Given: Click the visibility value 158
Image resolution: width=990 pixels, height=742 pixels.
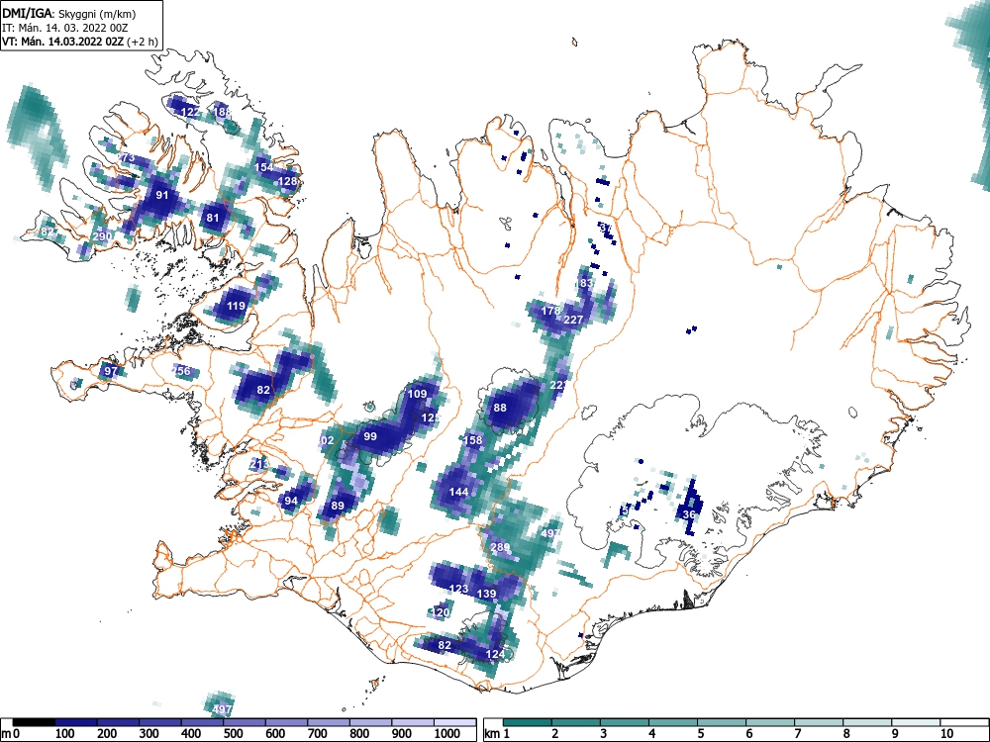Looking at the screenshot, I should pyautogui.click(x=473, y=440).
